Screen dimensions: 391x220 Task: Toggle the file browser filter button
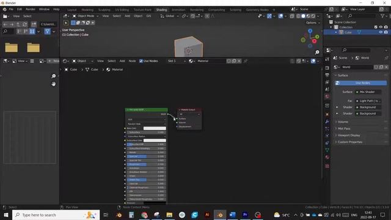click(x=47, y=31)
